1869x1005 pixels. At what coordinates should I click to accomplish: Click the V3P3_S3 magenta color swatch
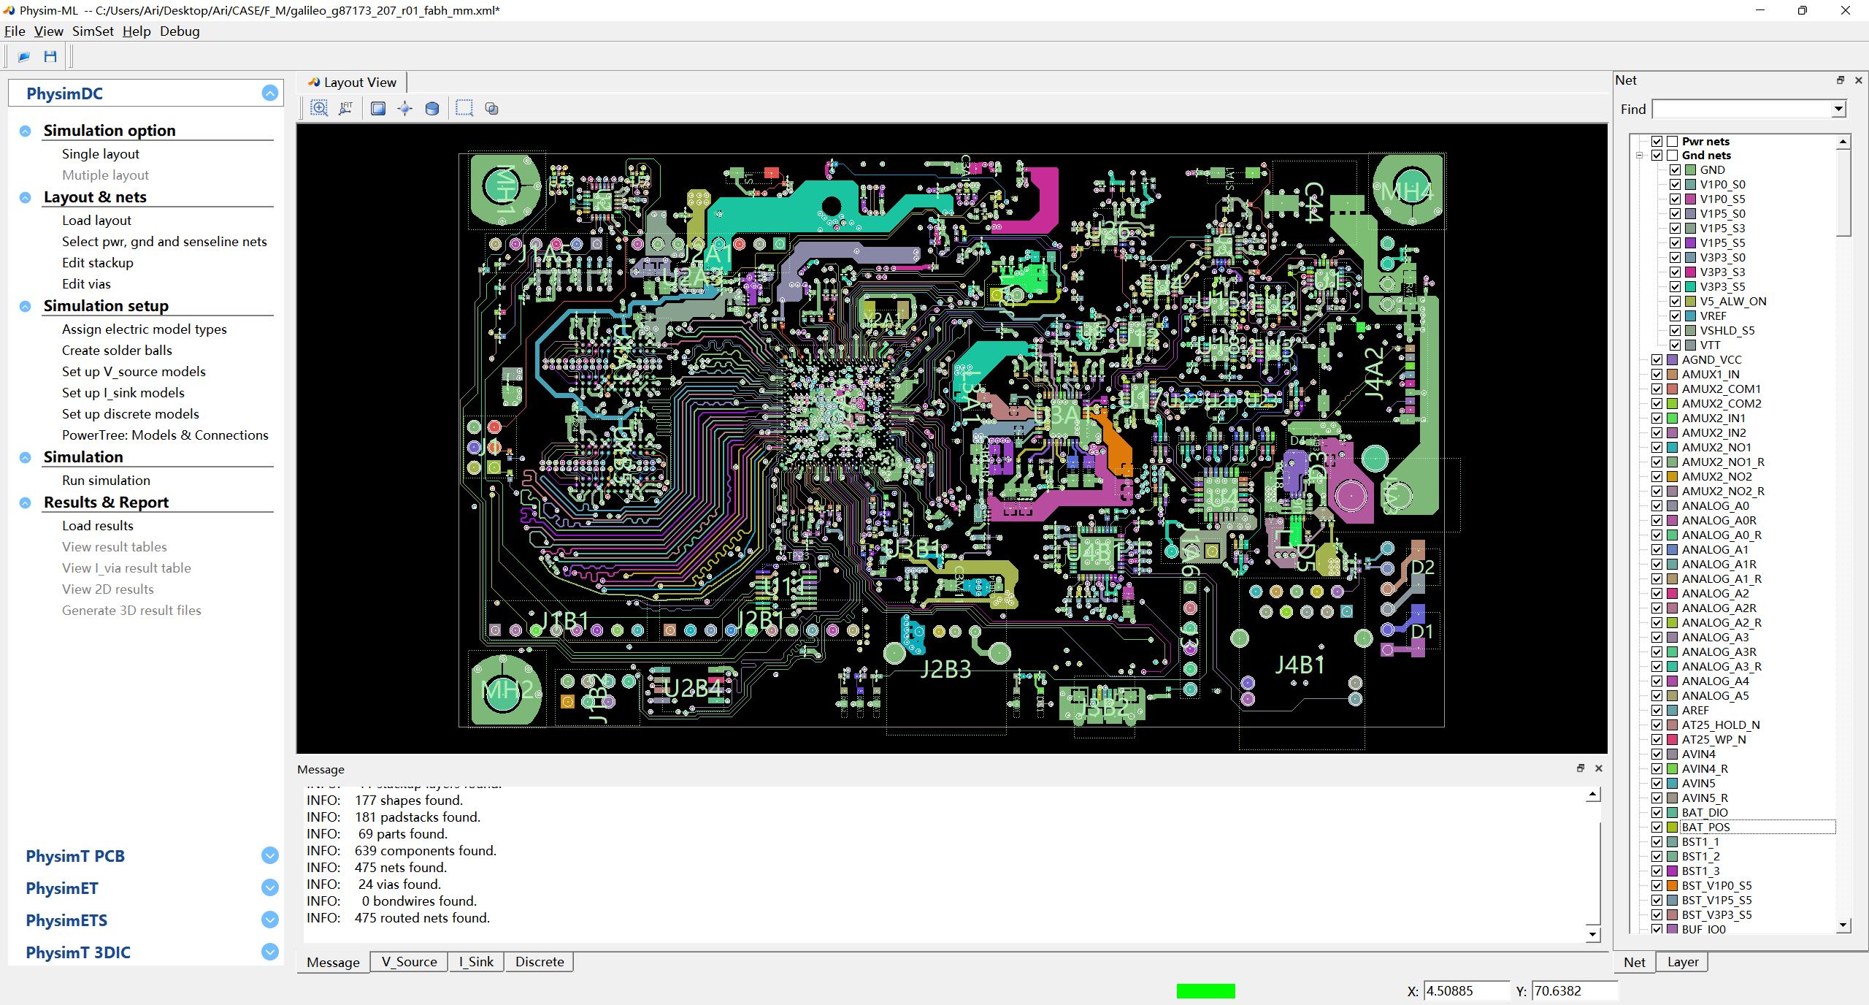click(1690, 272)
